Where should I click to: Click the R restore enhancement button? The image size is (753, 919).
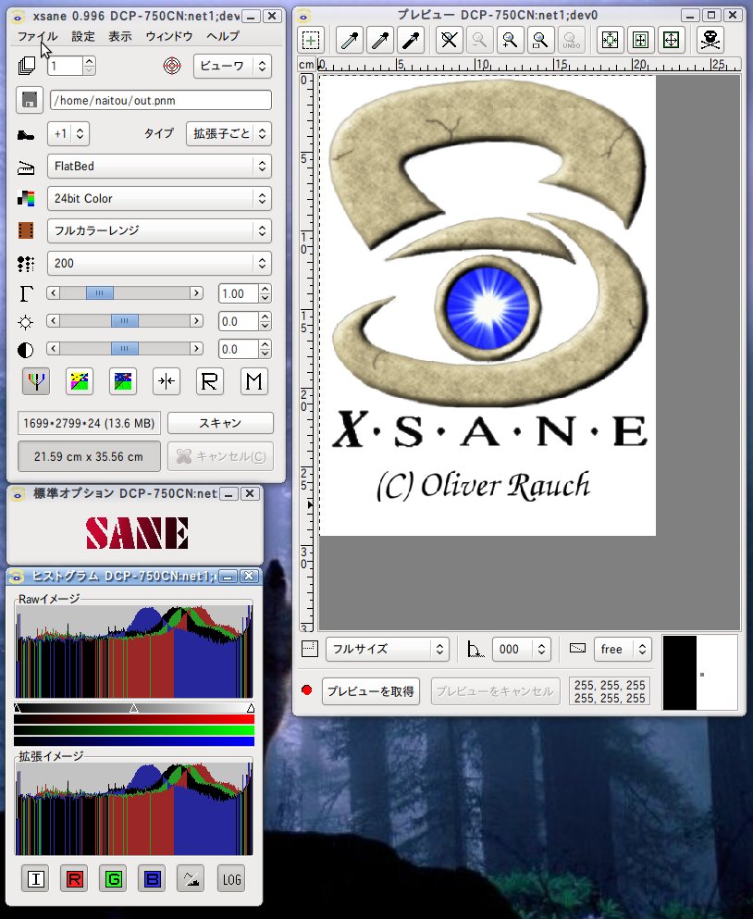[x=210, y=381]
